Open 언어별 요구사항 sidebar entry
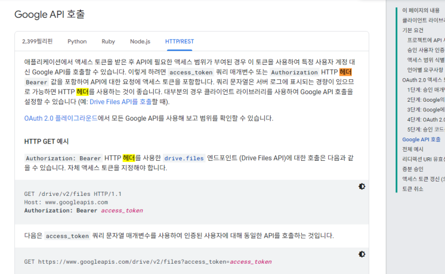Image resolution: width=445 pixels, height=274 pixels. [425, 70]
